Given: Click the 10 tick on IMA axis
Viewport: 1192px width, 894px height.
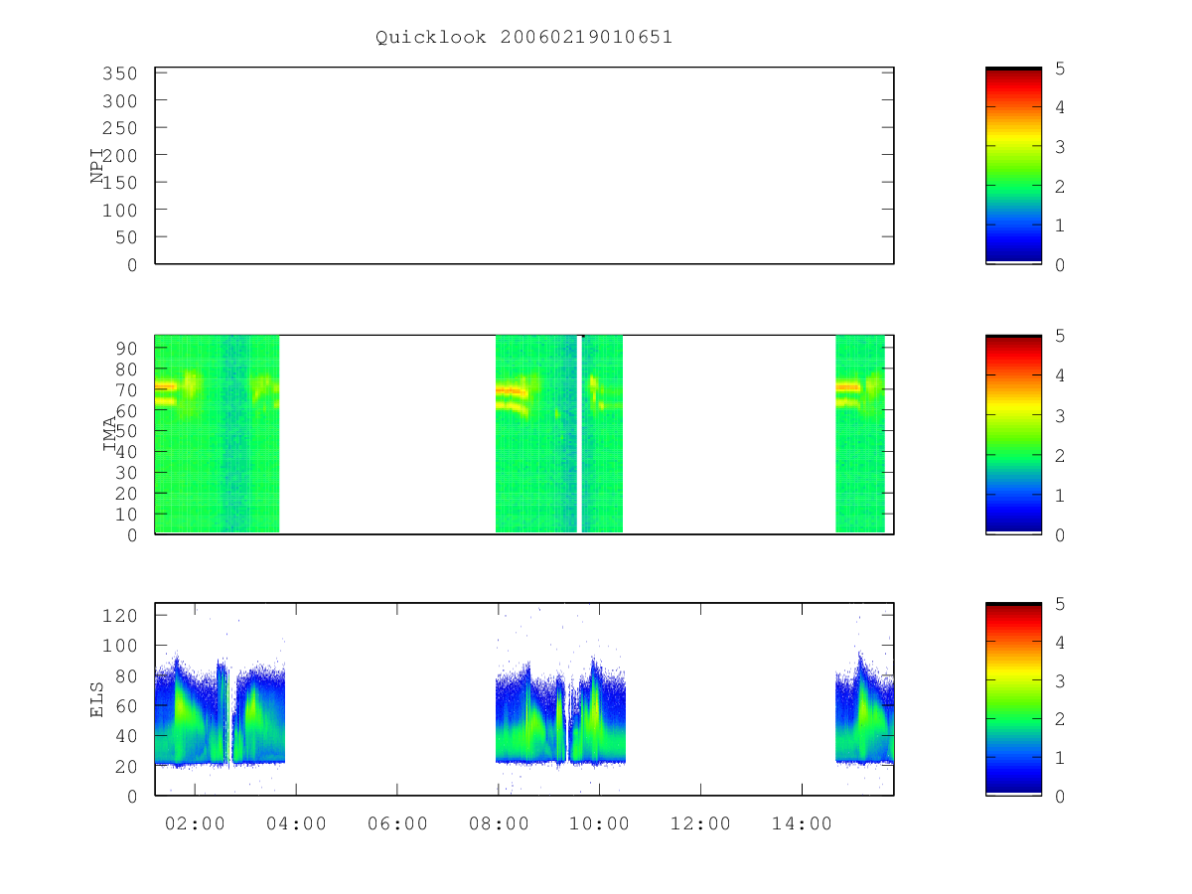Looking at the screenshot, I should (x=126, y=515).
